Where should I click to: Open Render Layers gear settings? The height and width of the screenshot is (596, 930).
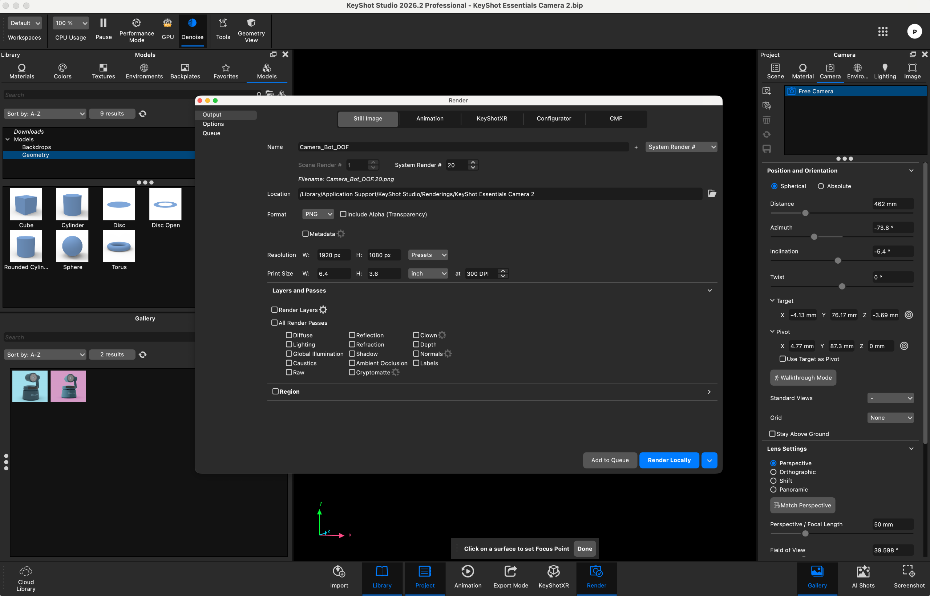323,309
